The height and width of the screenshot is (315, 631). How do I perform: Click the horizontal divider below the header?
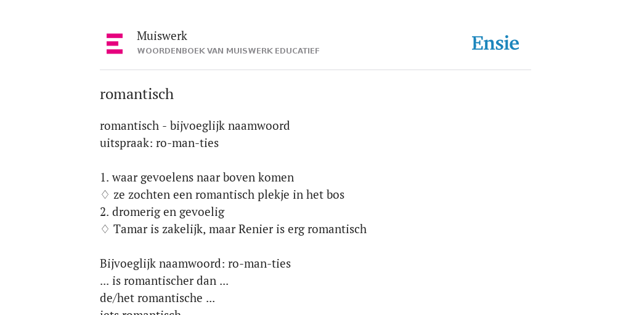[315, 70]
